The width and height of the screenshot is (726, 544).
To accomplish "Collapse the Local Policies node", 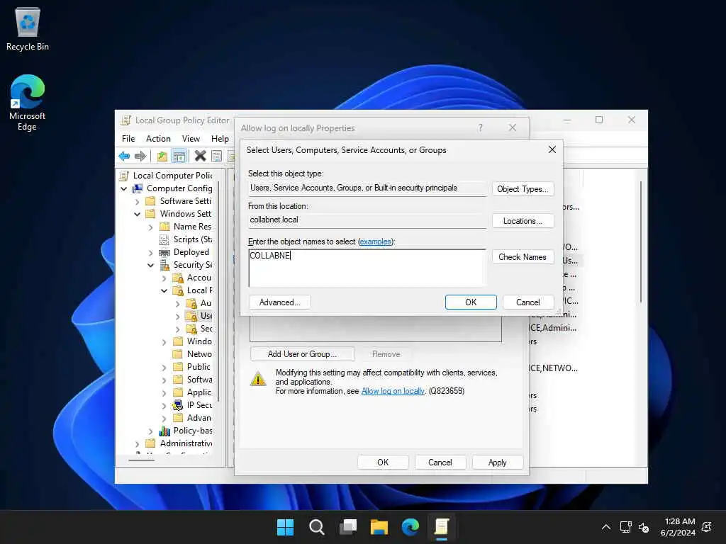I will pyautogui.click(x=164, y=290).
